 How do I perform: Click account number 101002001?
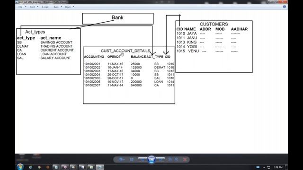click(92, 64)
